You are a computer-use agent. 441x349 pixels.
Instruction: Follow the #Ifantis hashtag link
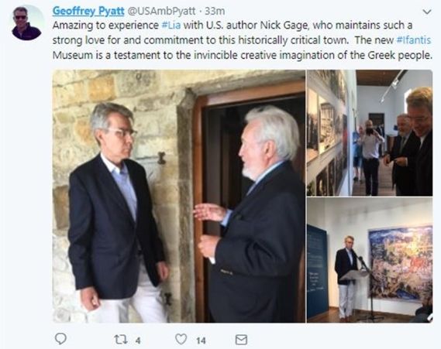coord(413,40)
